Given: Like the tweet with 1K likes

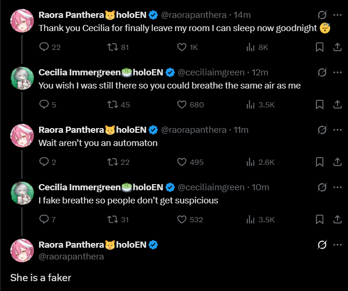Looking at the screenshot, I should tap(182, 47).
